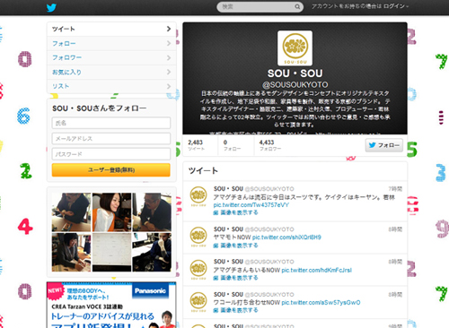Open the リスト sidebar menu item
This screenshot has width=449, height=328.
pyautogui.click(x=111, y=86)
